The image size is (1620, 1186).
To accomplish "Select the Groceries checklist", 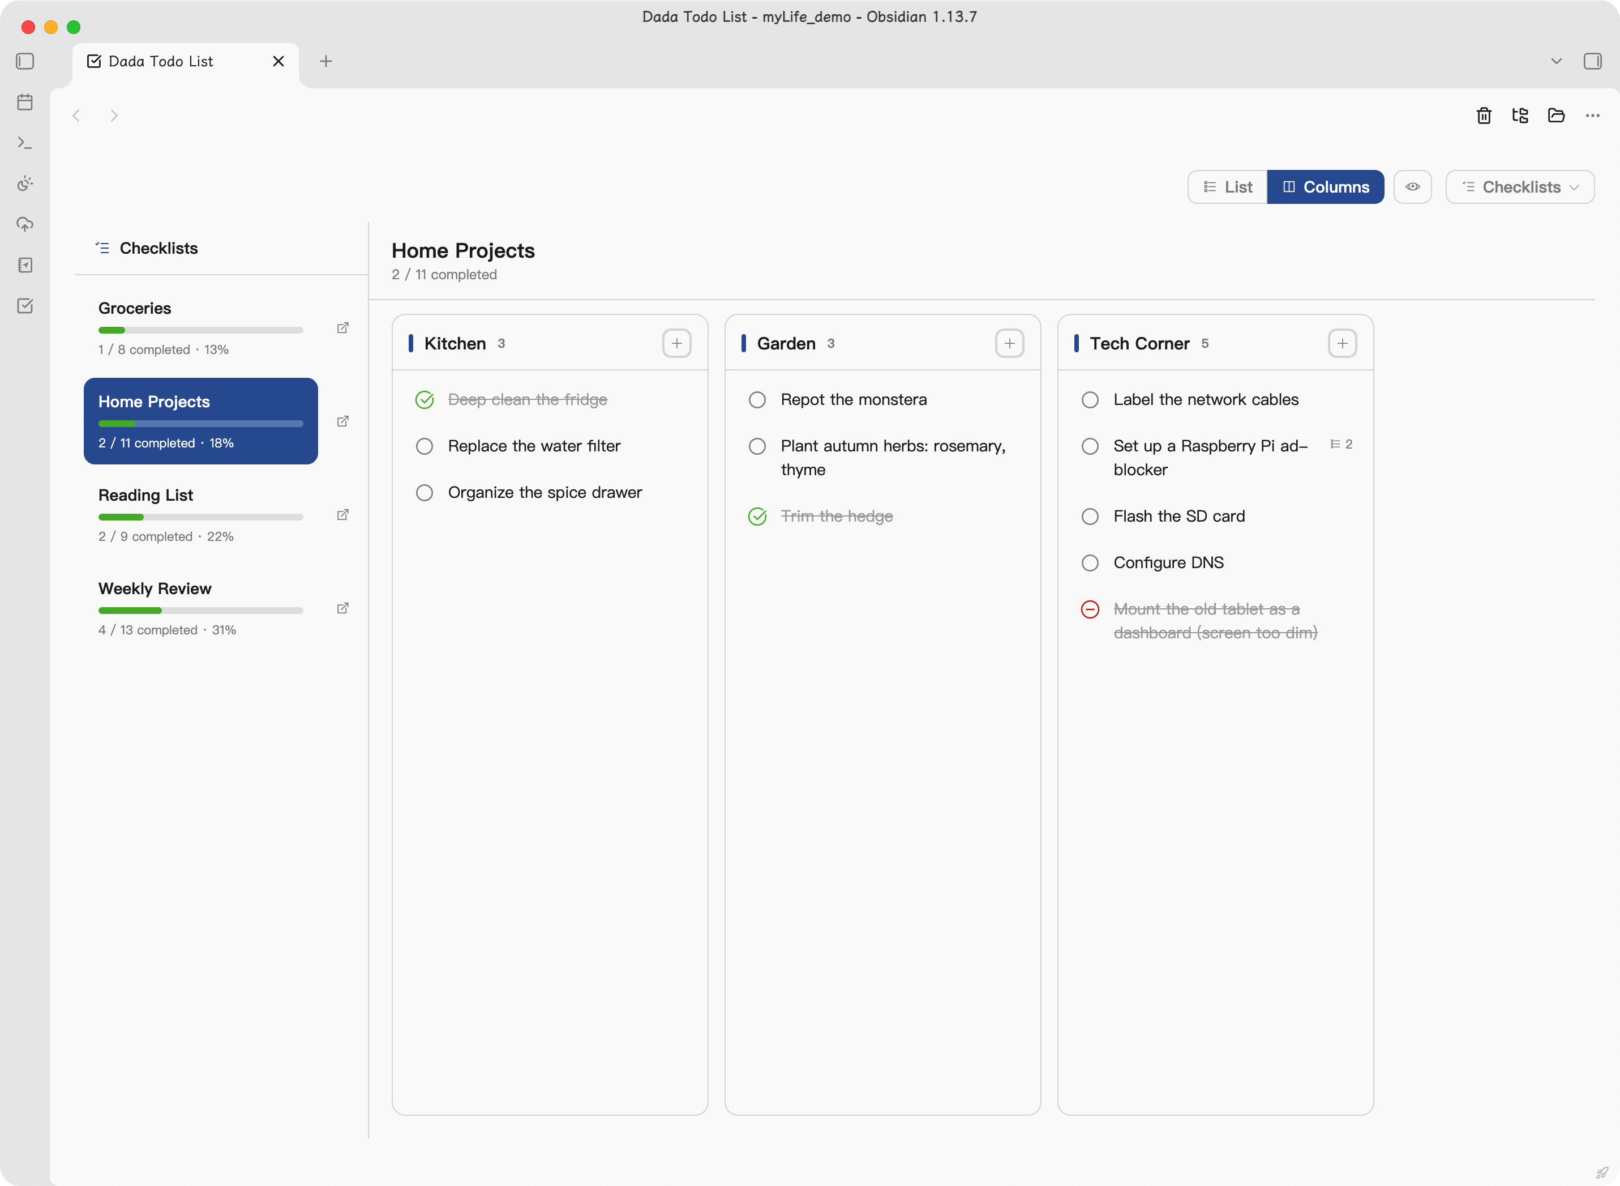I will tap(201, 328).
